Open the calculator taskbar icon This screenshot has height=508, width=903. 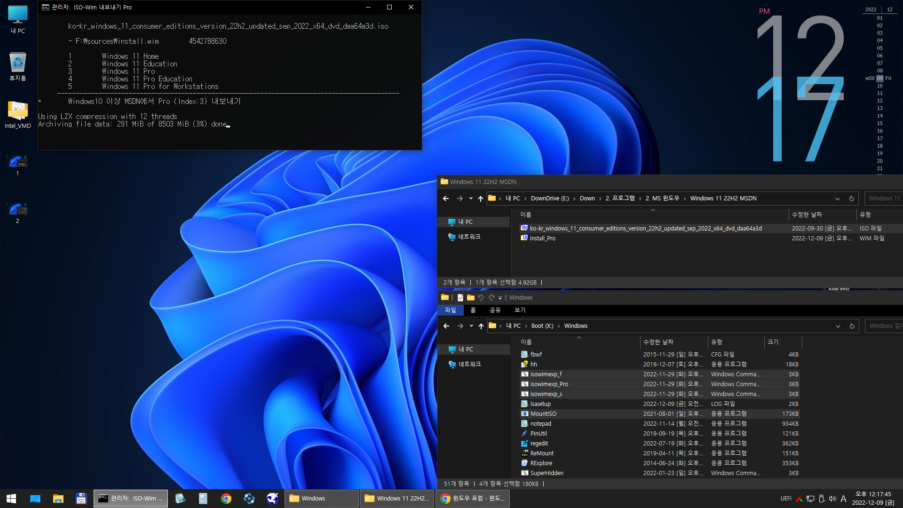pyautogui.click(x=203, y=499)
